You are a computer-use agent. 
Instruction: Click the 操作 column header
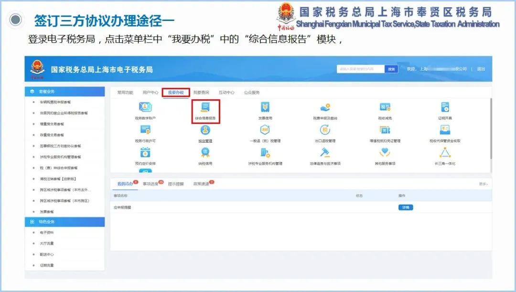pos(402,196)
